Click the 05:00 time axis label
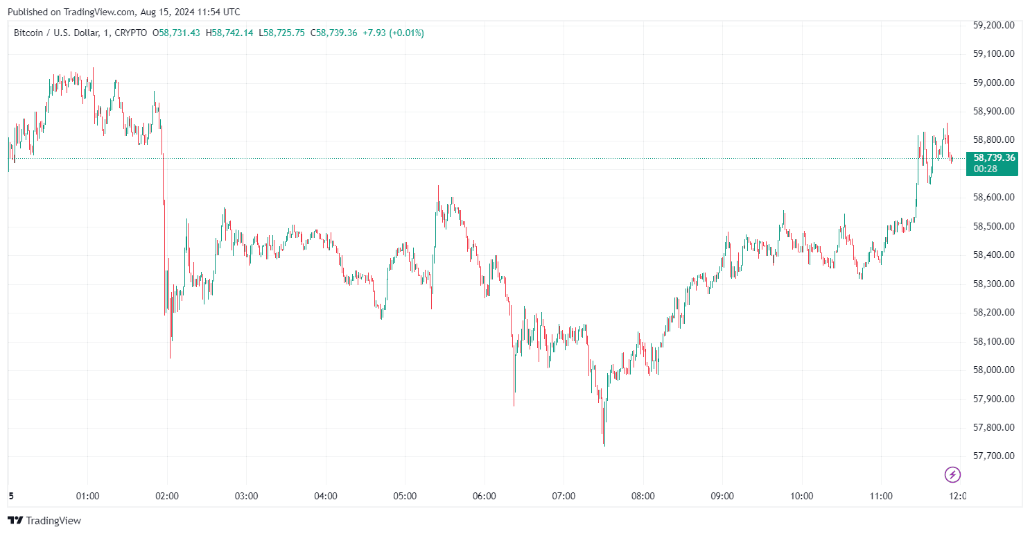Image resolution: width=1030 pixels, height=534 pixels. click(x=405, y=496)
